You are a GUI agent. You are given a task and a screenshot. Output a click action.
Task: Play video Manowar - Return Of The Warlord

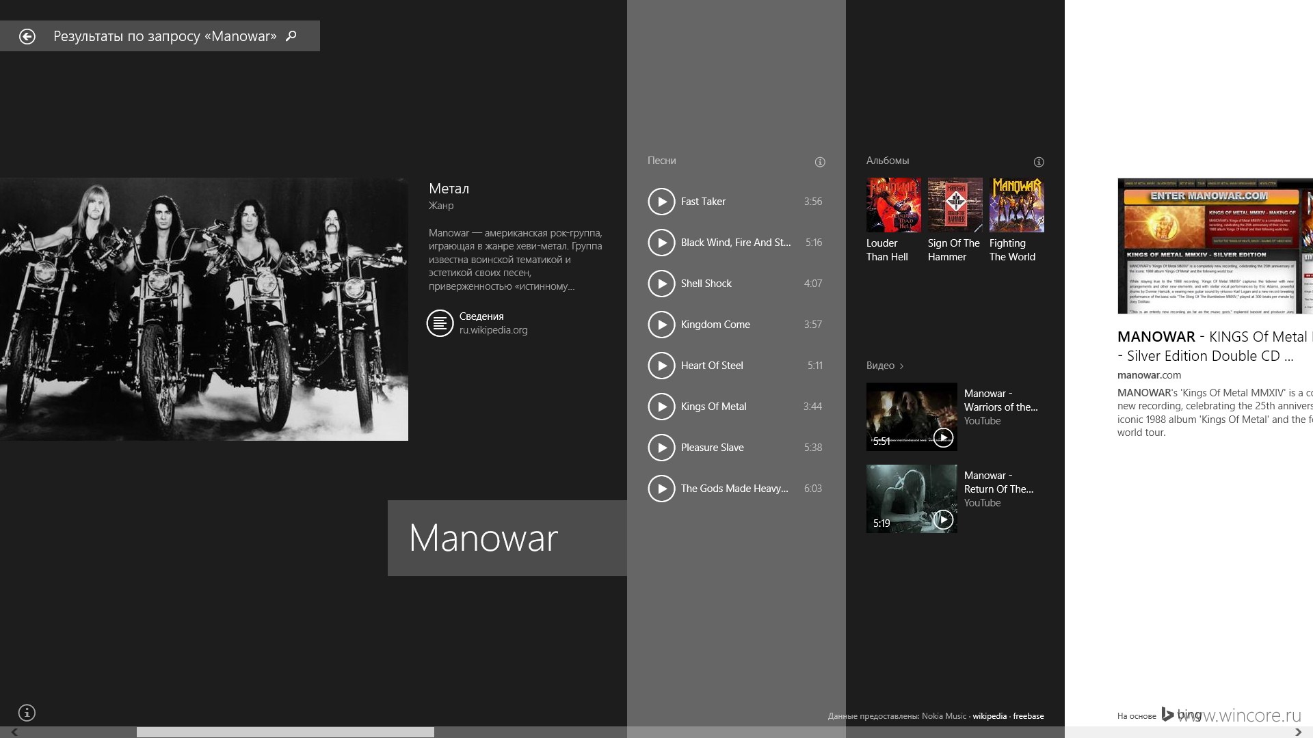[943, 519]
